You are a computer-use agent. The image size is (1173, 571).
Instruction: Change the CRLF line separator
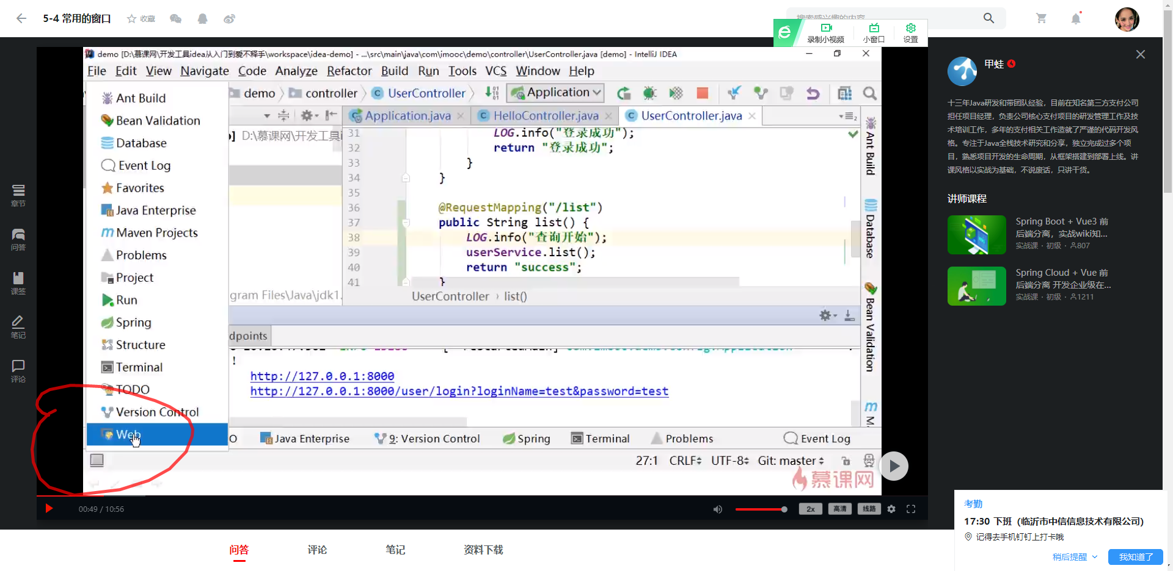pyautogui.click(x=685, y=461)
